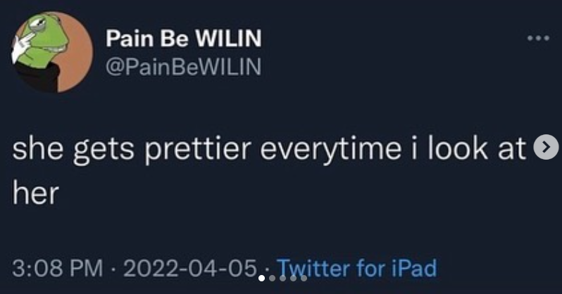Jump to the fourth carousel dot

pos(294,278)
